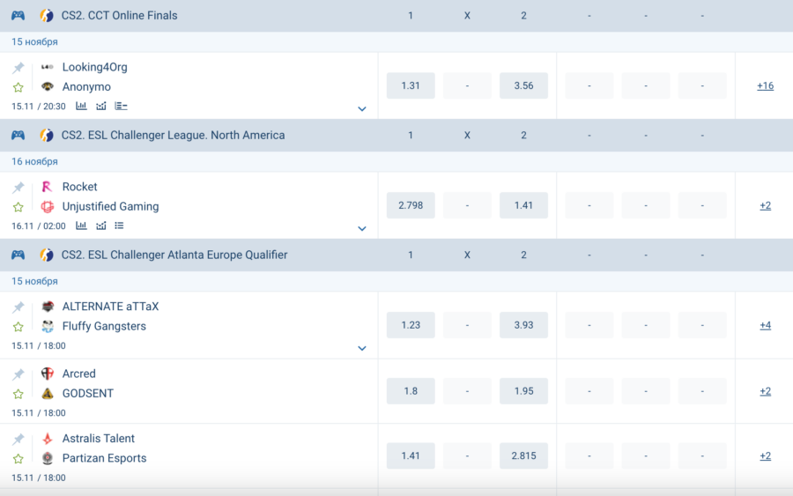The width and height of the screenshot is (793, 496).
Task: Favorite the Rocket vs Unjustified Gaming match
Action: (x=18, y=207)
